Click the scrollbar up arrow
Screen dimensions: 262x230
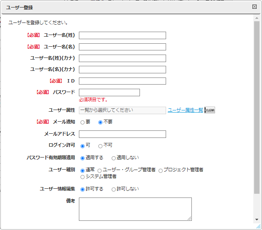pyautogui.click(x=257, y=18)
